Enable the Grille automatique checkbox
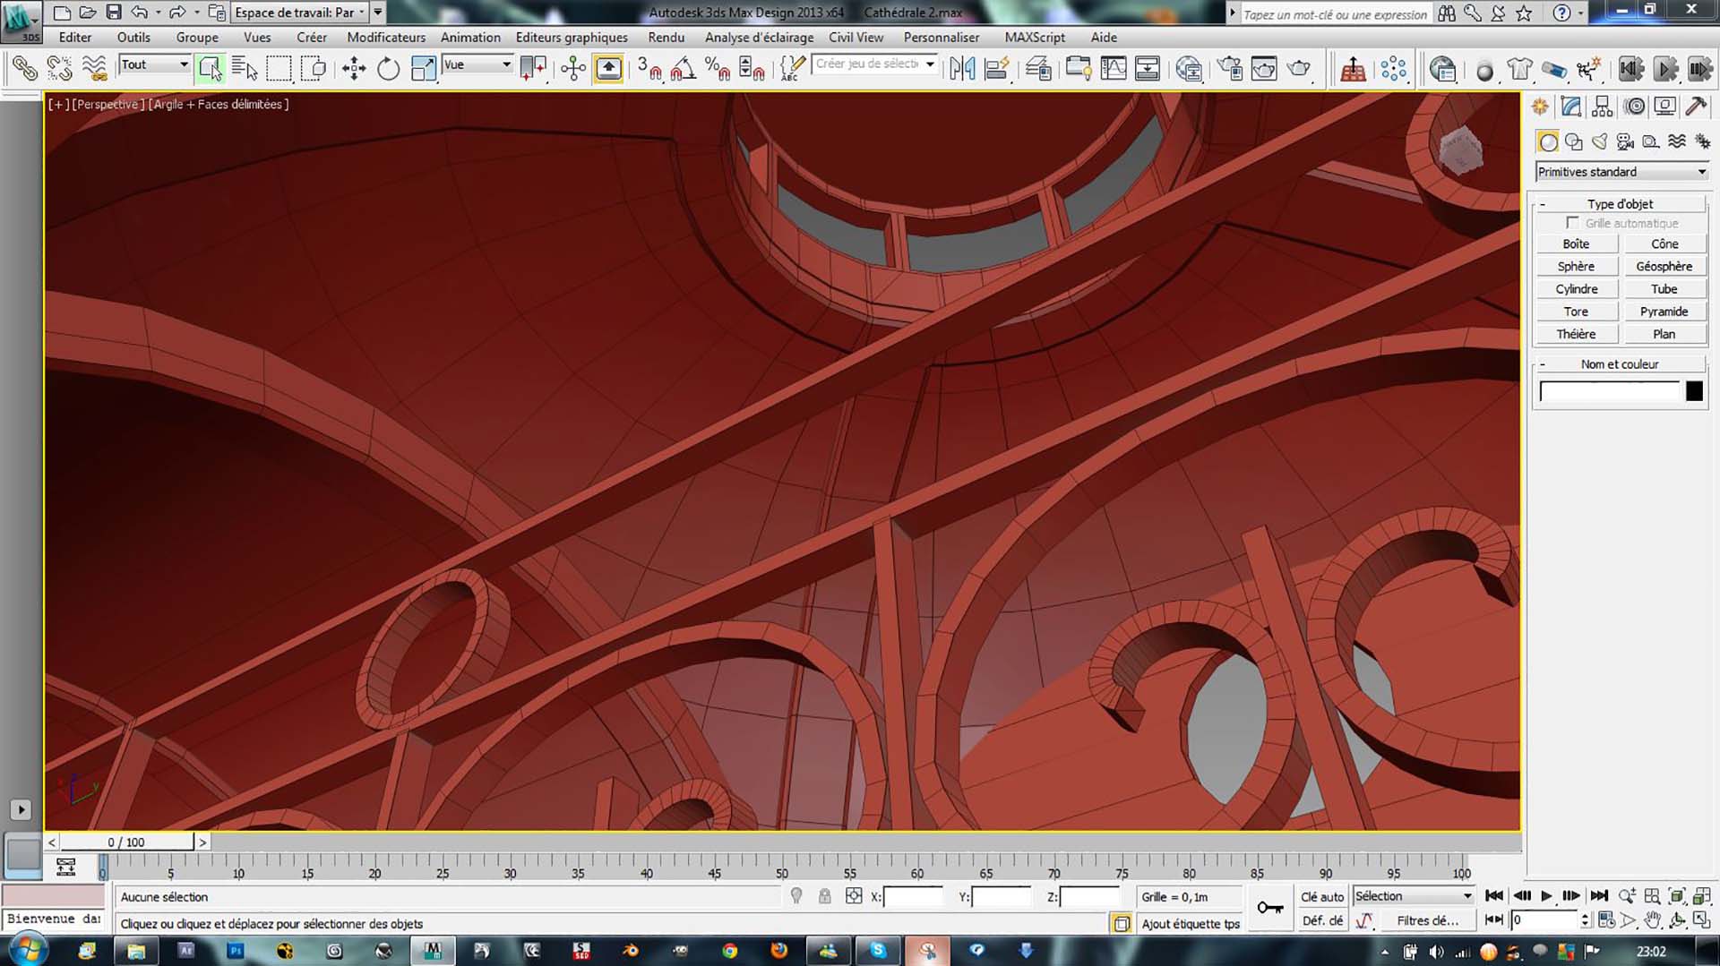The width and height of the screenshot is (1720, 966). click(x=1572, y=223)
